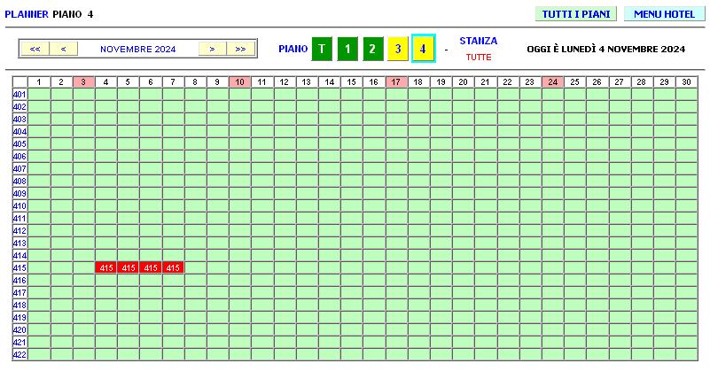Click day 3 highlighted column header
The height and width of the screenshot is (371, 710).
(83, 81)
